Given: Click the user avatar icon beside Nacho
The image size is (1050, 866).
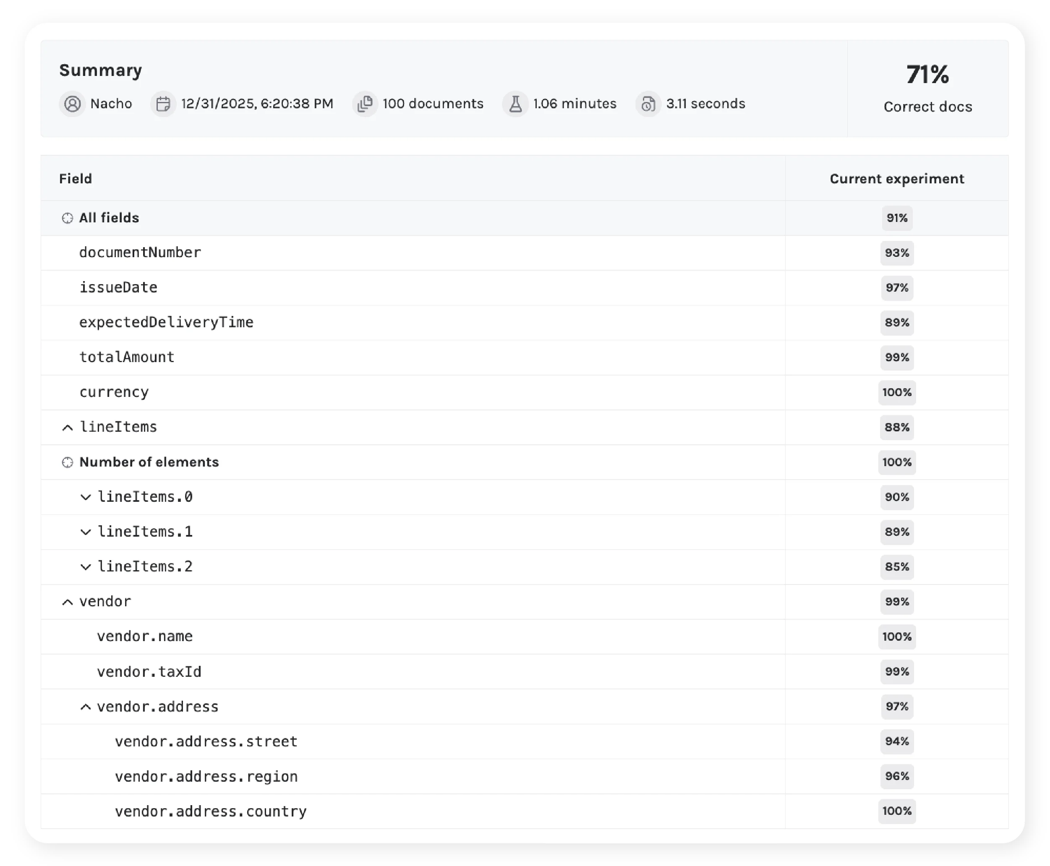Looking at the screenshot, I should [72, 104].
